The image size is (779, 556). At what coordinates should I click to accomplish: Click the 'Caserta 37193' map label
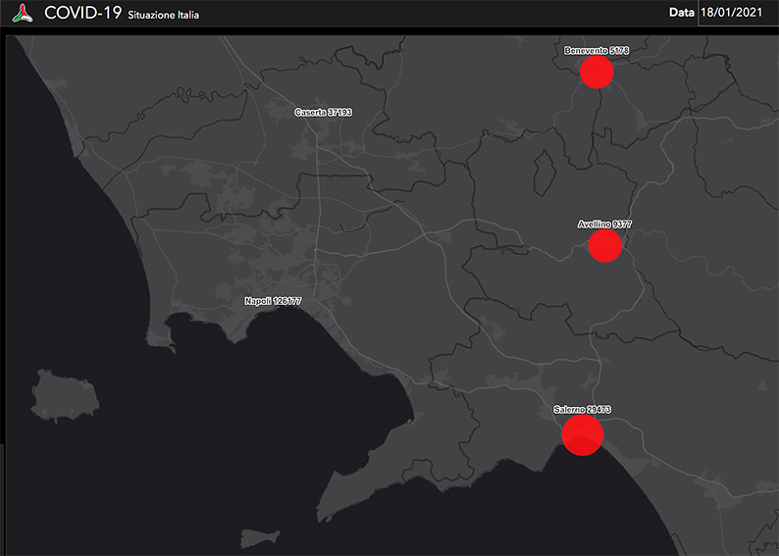click(323, 113)
